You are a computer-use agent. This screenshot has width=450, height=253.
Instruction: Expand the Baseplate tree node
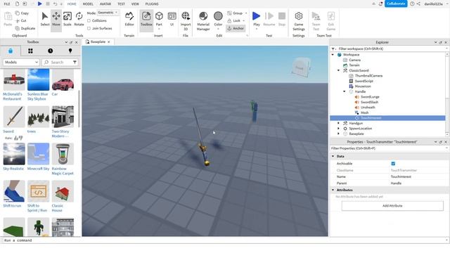(x=339, y=134)
